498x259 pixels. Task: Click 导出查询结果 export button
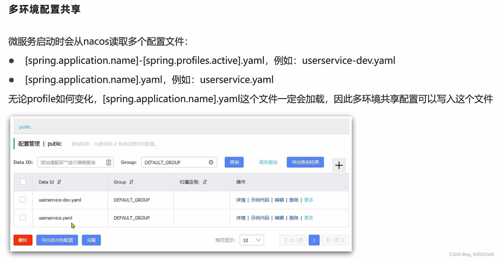(305, 162)
